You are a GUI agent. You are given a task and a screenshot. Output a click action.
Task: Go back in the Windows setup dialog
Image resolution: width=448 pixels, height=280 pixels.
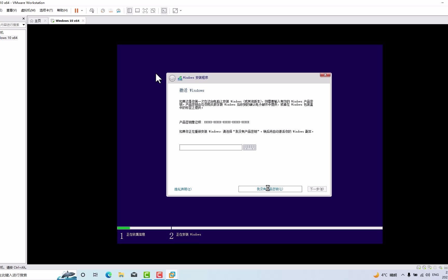pyautogui.click(x=172, y=78)
